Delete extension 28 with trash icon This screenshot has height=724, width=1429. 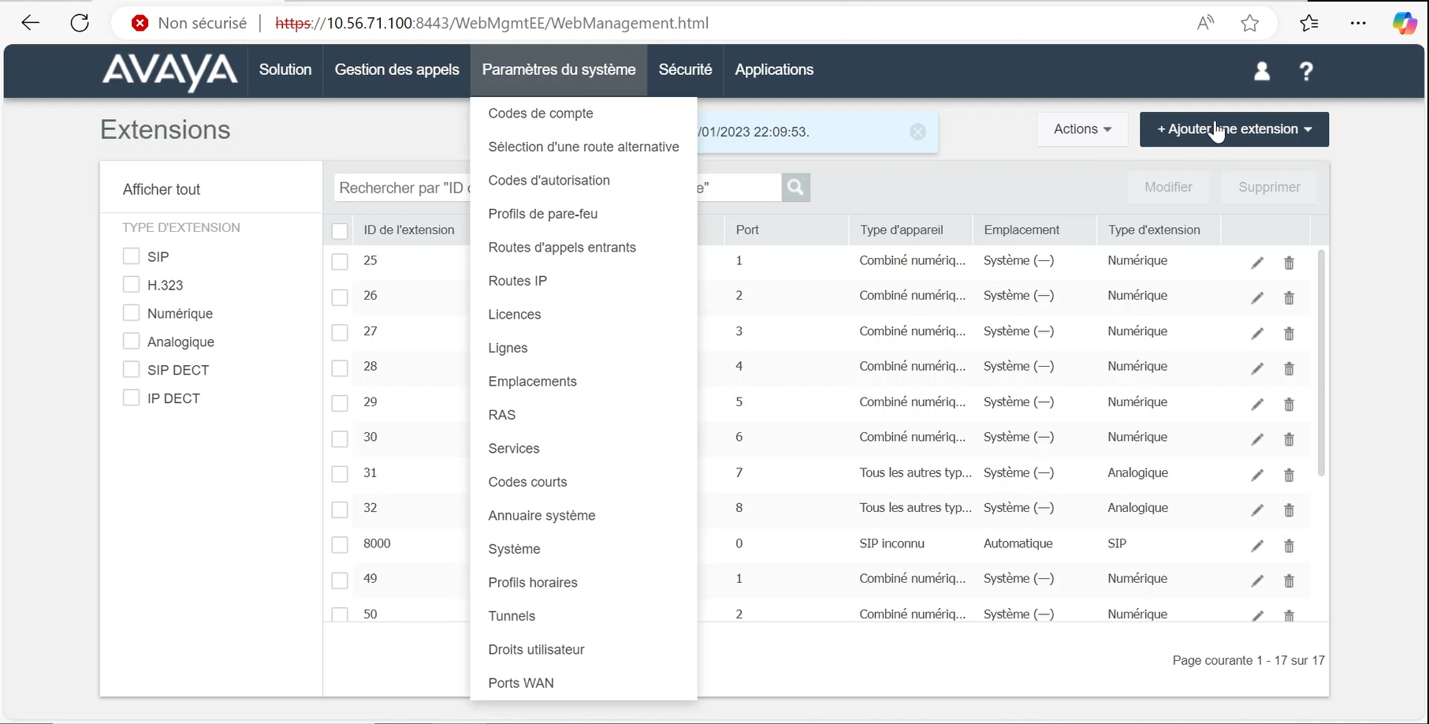[1289, 368]
